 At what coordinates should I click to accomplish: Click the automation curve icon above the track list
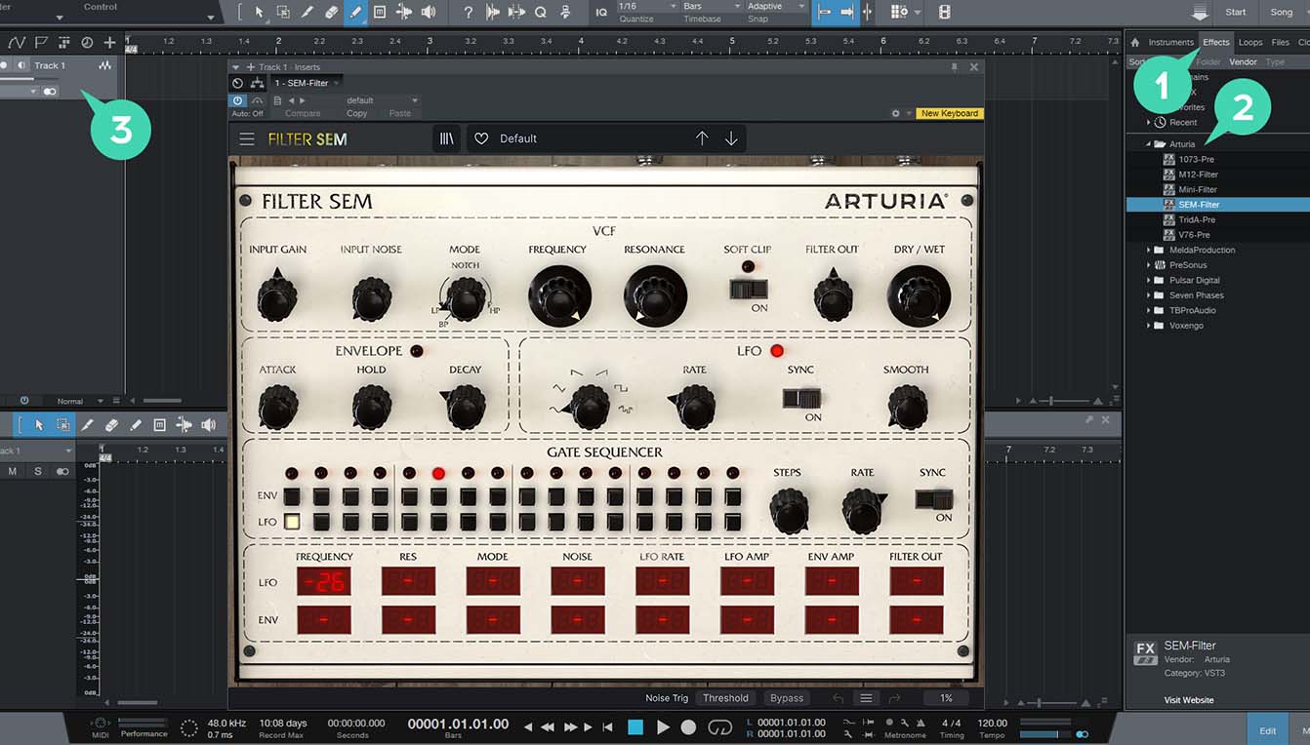(x=18, y=42)
